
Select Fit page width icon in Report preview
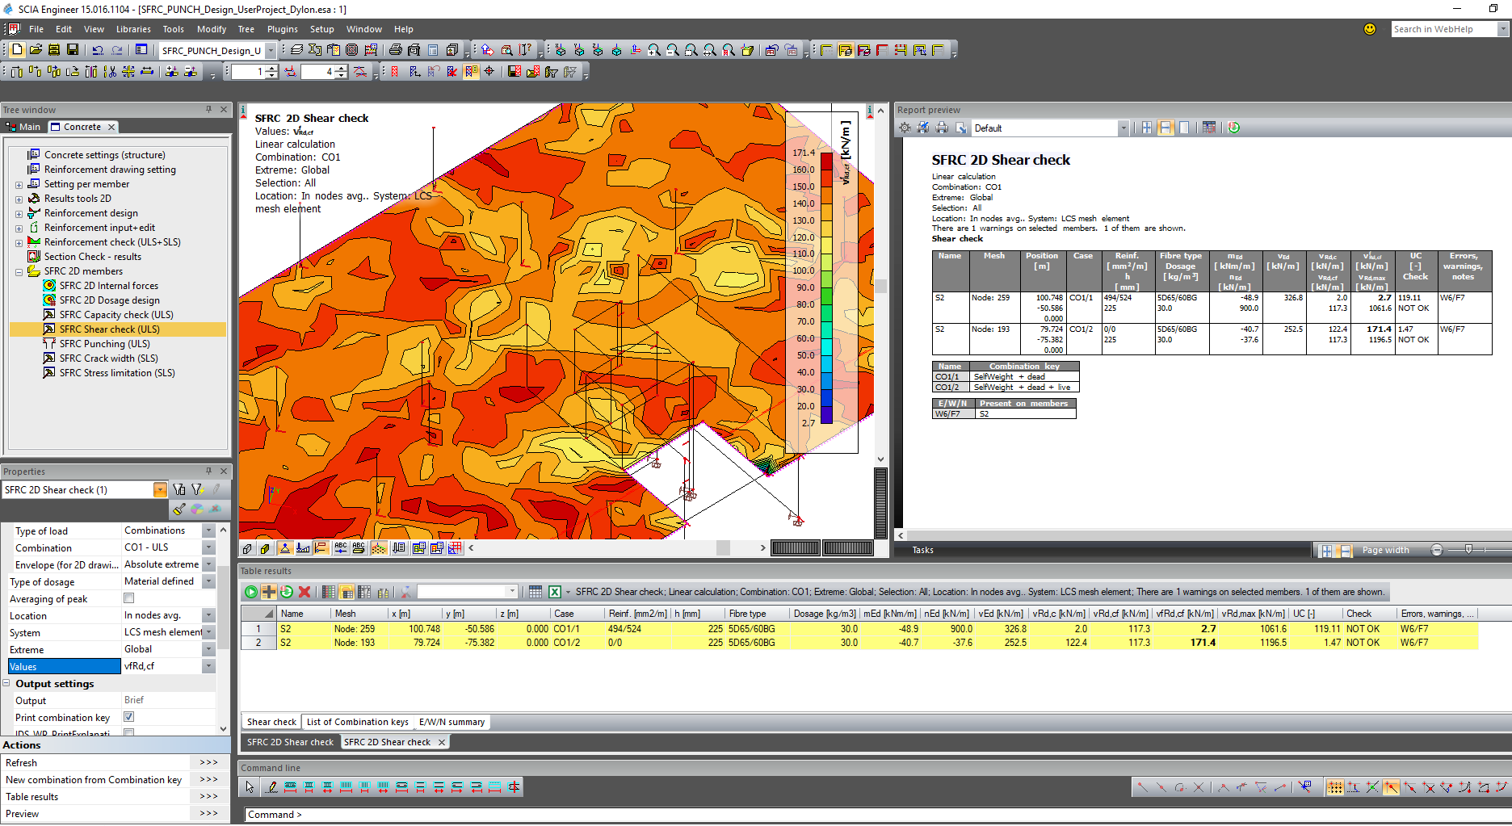pyautogui.click(x=1165, y=128)
